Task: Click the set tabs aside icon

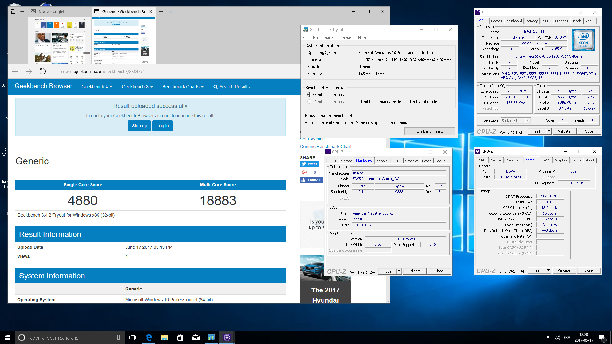Action: (x=23, y=11)
